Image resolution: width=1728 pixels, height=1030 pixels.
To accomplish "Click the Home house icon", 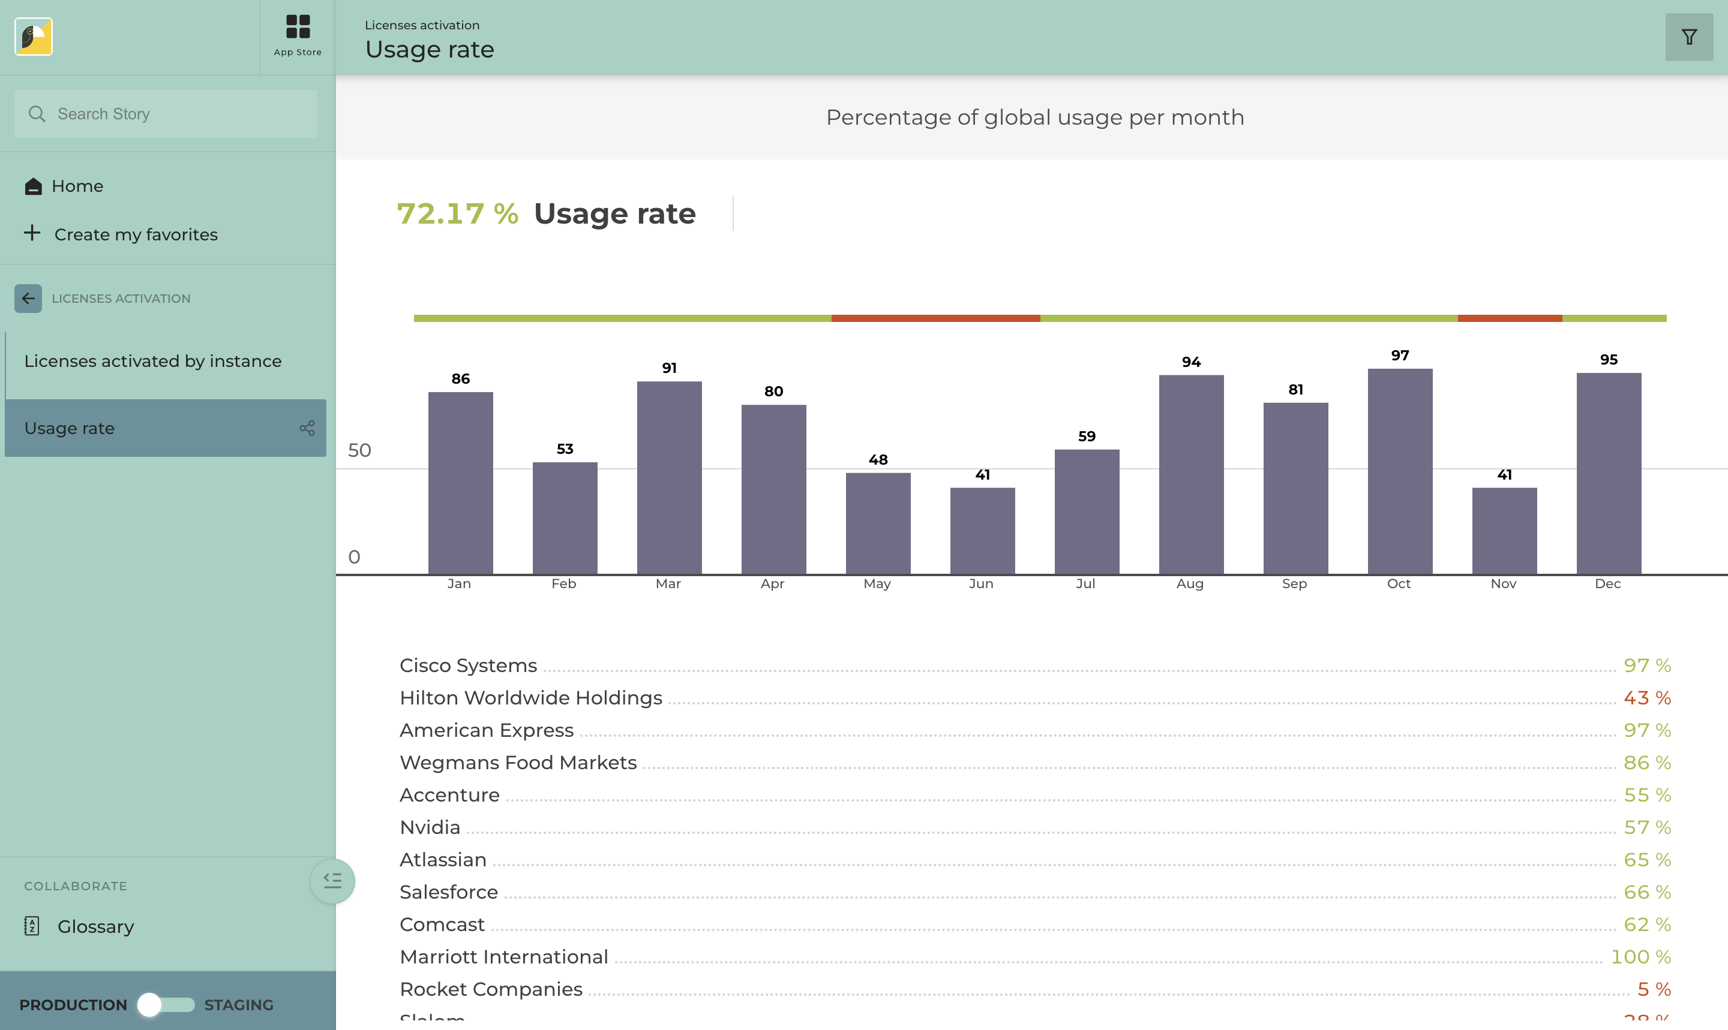I will (x=34, y=186).
